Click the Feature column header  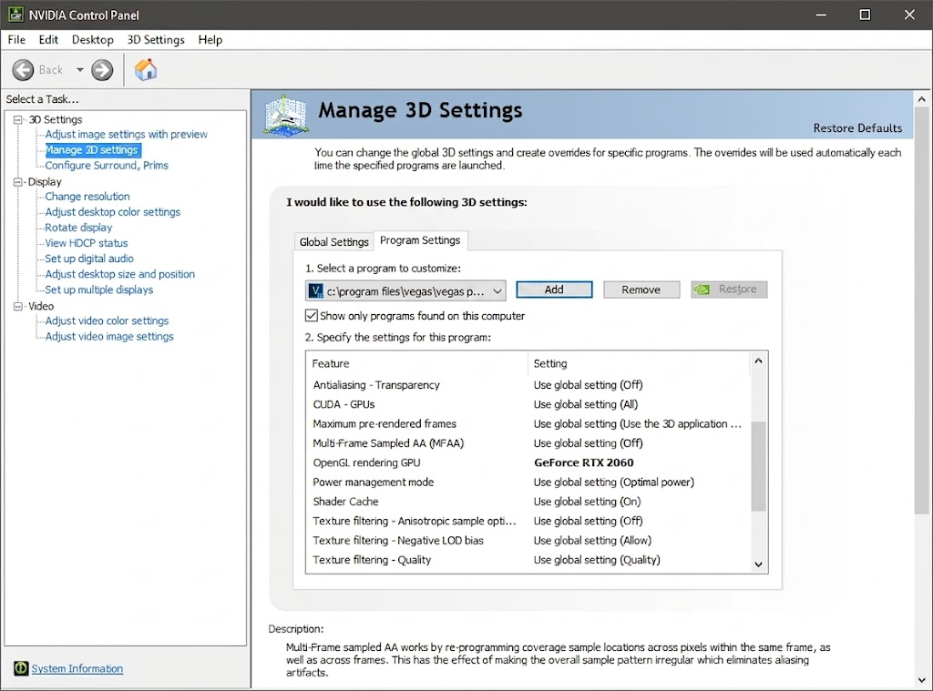pos(417,363)
